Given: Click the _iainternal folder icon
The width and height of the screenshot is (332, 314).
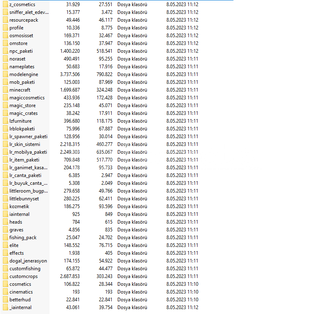Looking at the screenshot, I should (5, 307).
